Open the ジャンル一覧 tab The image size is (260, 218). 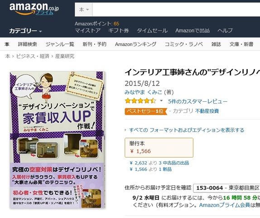(x=60, y=44)
